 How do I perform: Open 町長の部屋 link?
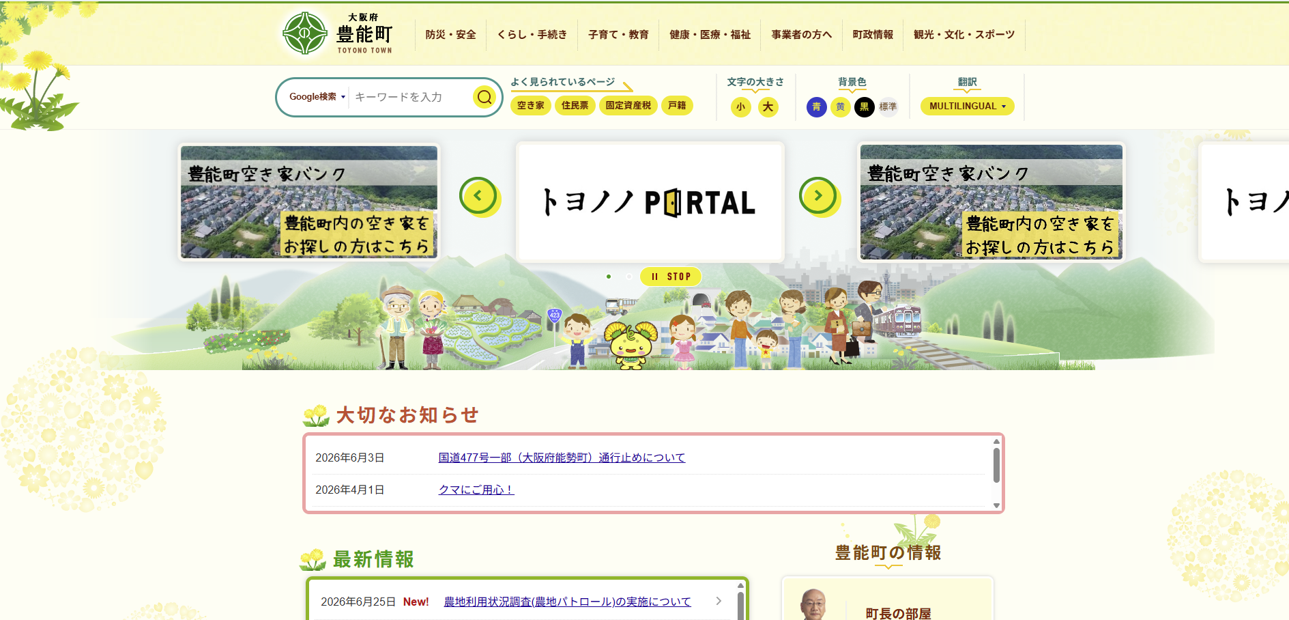coord(898,613)
